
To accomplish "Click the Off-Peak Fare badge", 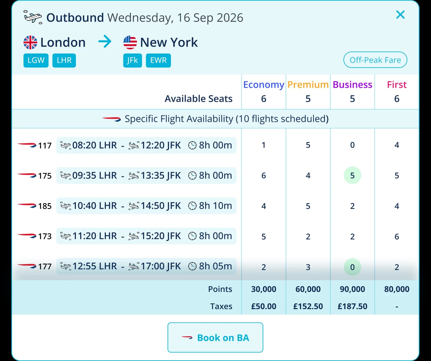I will click(375, 60).
